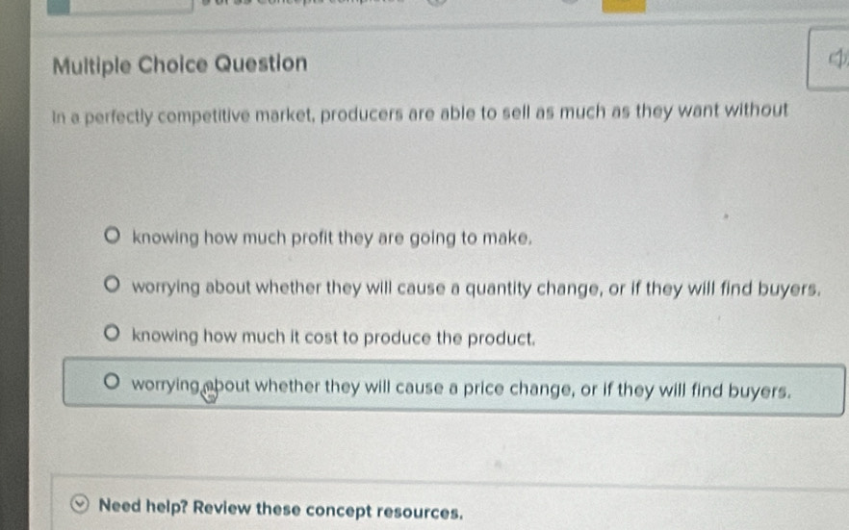Select radio for 'knowing how much profit'
The image size is (849, 530).
pyautogui.click(x=113, y=236)
